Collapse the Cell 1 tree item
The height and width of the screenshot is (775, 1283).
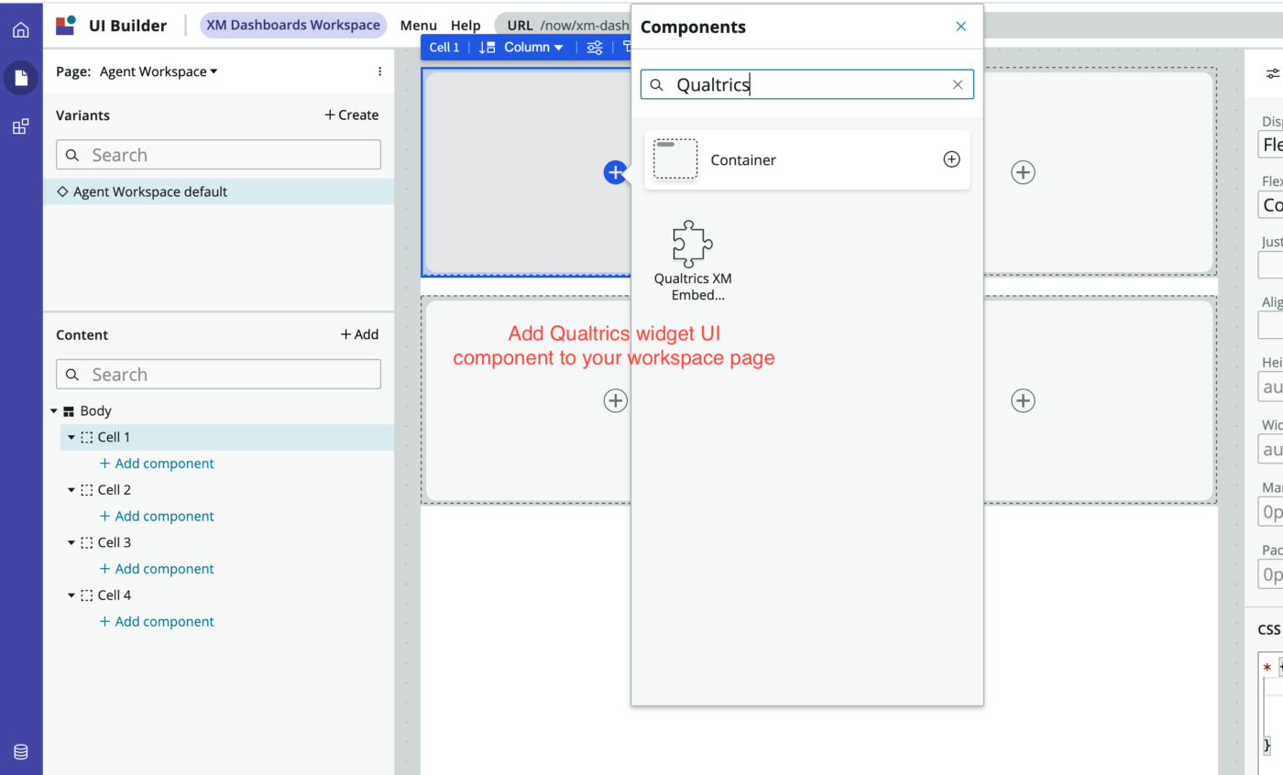point(71,437)
